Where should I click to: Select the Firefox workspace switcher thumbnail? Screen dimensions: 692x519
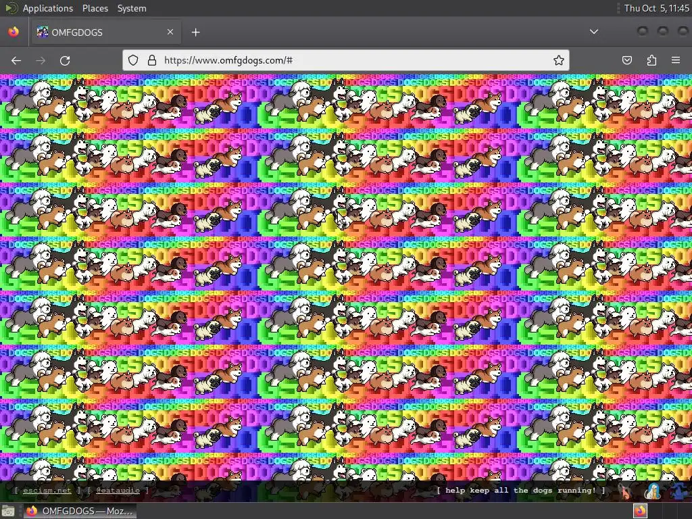tap(641, 511)
